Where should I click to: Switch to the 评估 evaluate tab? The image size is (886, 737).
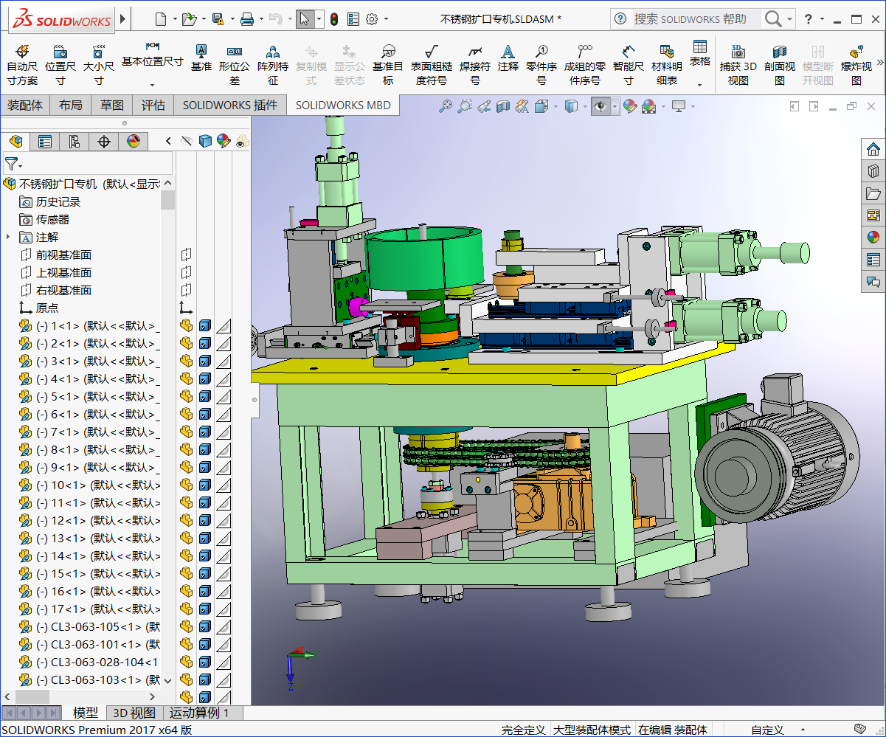153,105
